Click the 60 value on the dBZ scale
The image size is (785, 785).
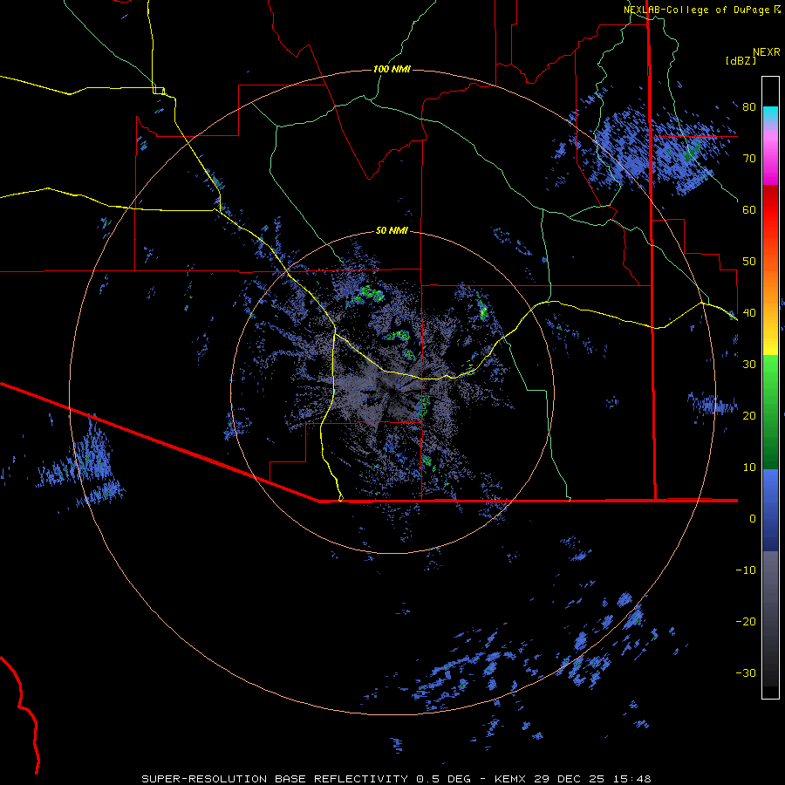pyautogui.click(x=749, y=209)
